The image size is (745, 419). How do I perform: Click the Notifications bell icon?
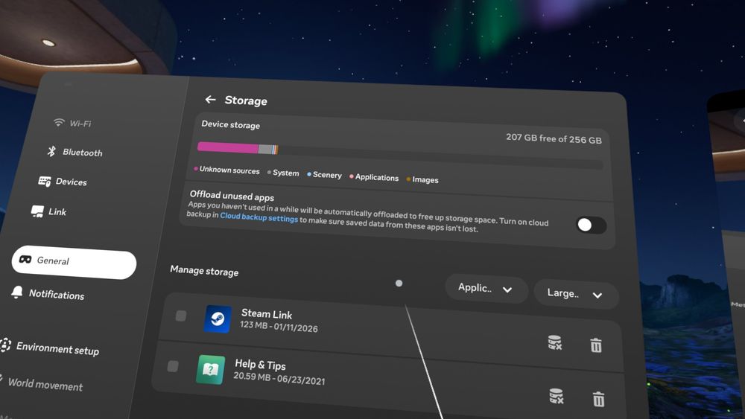tap(17, 292)
